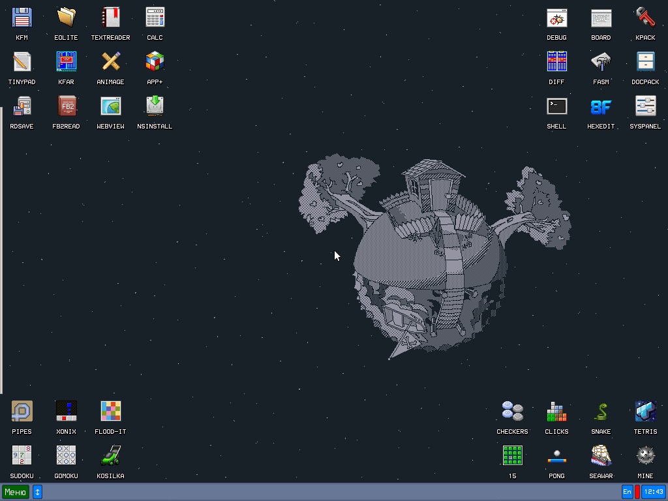Start the SEAWAR ship game icon
The height and width of the screenshot is (501, 668).
(x=601, y=456)
